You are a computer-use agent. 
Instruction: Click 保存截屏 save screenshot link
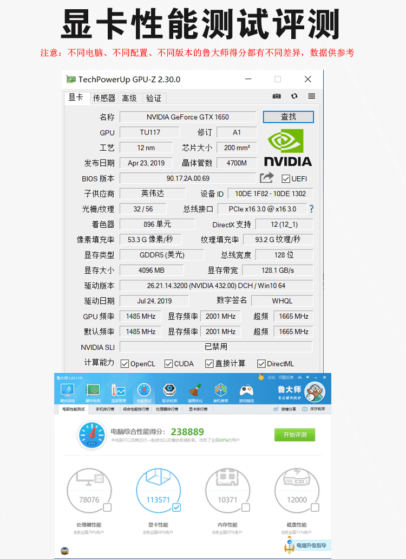[313, 409]
